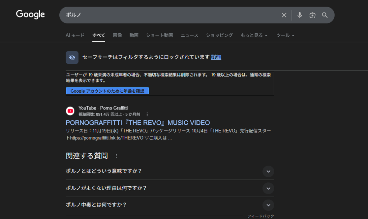368x219 pixels.
Task: Click in the search input field
Action: 169,15
